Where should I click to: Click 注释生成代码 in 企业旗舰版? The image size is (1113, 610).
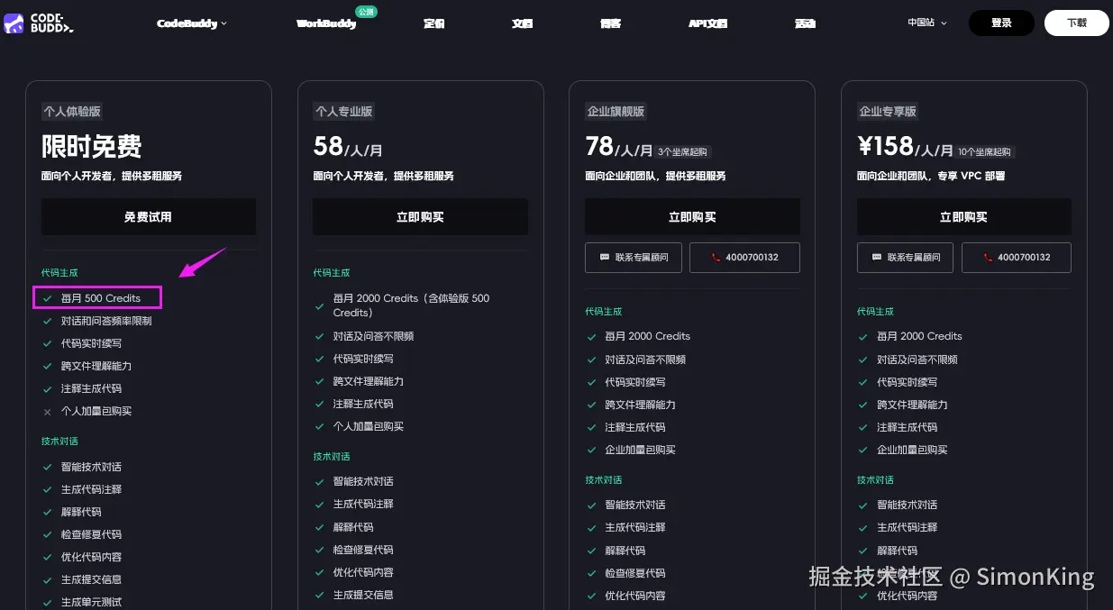[x=635, y=427]
